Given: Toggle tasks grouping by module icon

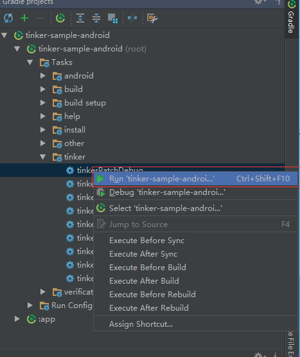Looking at the screenshot, I should click(113, 19).
